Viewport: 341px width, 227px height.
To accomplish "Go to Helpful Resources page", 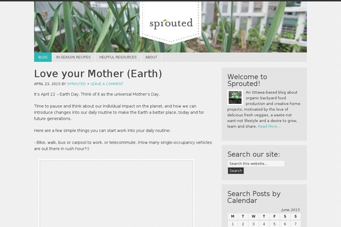I will [x=118, y=57].
